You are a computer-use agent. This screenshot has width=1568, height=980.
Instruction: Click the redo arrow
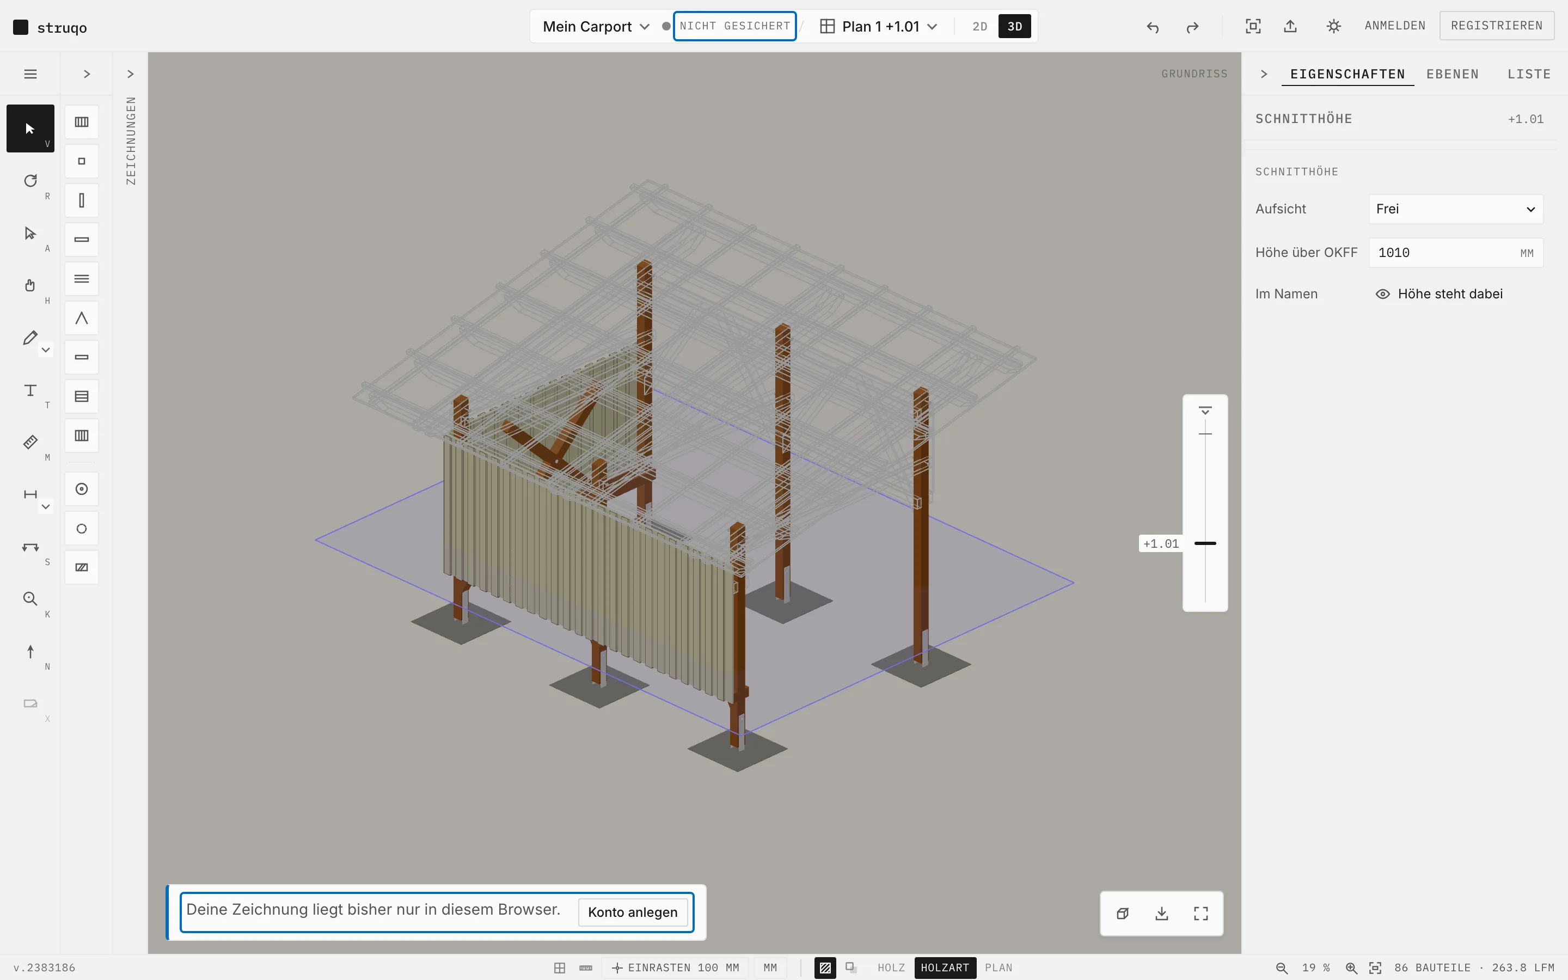coord(1192,27)
